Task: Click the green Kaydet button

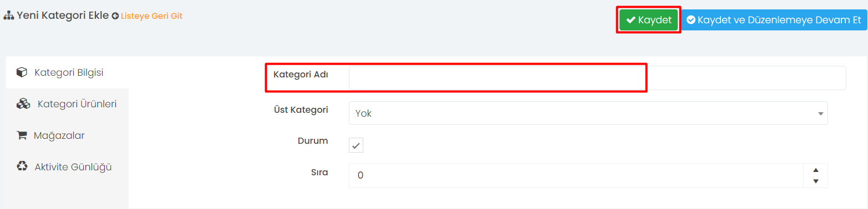Action: 648,20
